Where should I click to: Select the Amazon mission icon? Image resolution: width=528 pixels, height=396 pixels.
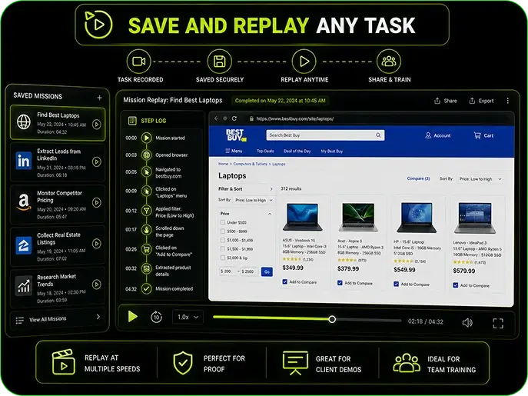coord(24,202)
